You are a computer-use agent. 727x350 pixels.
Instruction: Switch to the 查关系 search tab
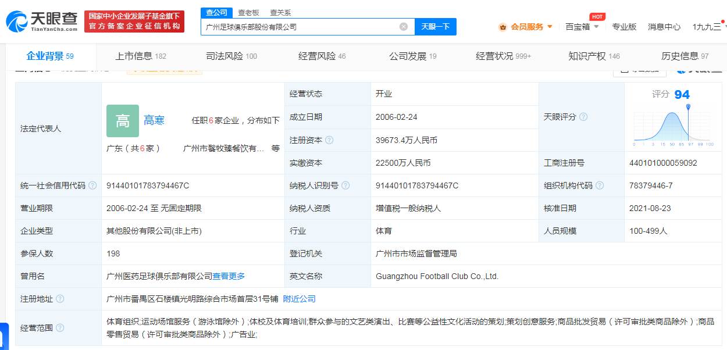pos(280,12)
